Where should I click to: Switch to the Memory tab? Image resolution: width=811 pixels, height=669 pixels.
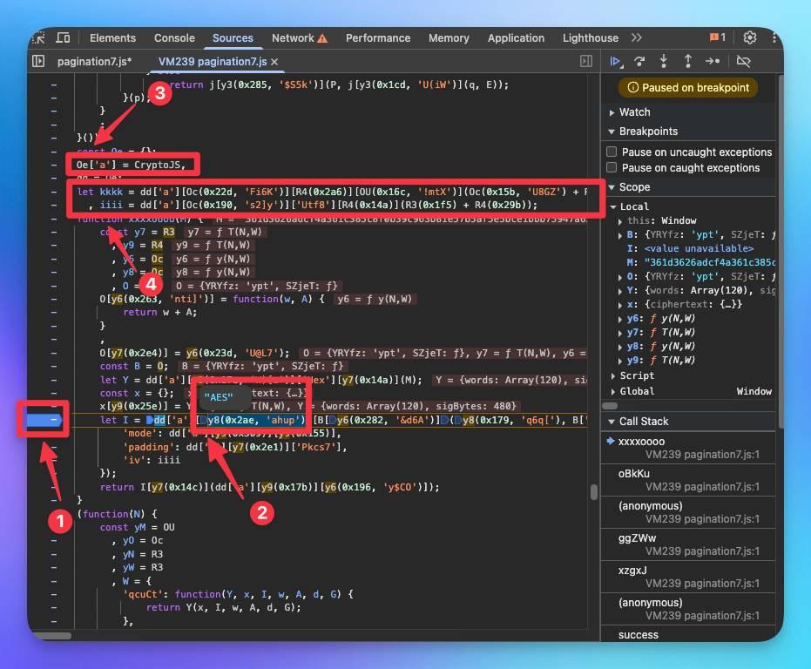click(449, 37)
